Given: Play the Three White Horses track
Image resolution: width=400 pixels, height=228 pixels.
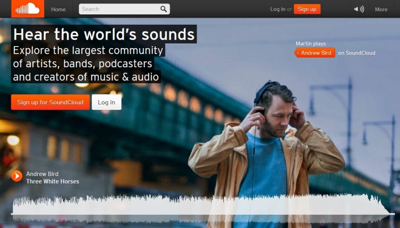Looking at the screenshot, I should tap(17, 176).
